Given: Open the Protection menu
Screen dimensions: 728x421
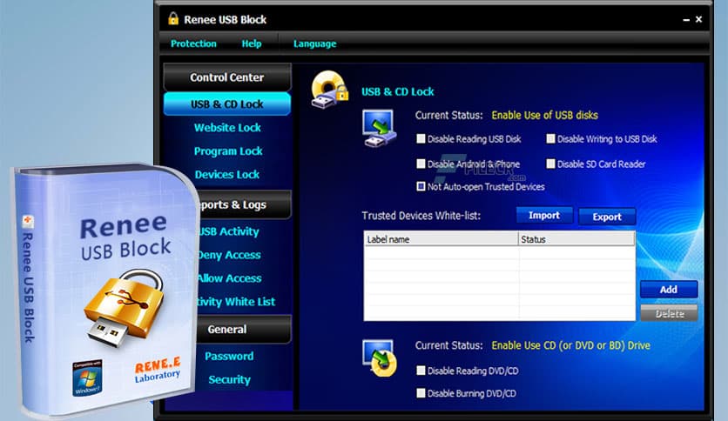Looking at the screenshot, I should point(193,43).
